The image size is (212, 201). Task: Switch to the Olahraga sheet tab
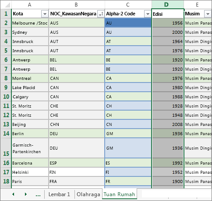(x=88, y=194)
